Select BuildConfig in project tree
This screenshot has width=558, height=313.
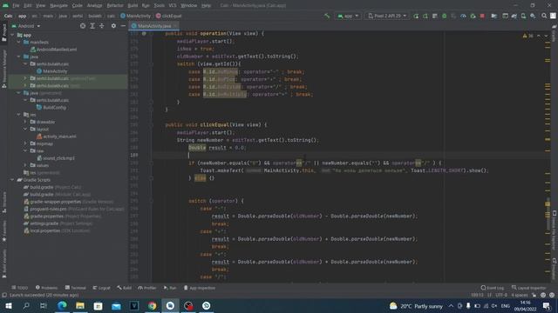(51, 107)
